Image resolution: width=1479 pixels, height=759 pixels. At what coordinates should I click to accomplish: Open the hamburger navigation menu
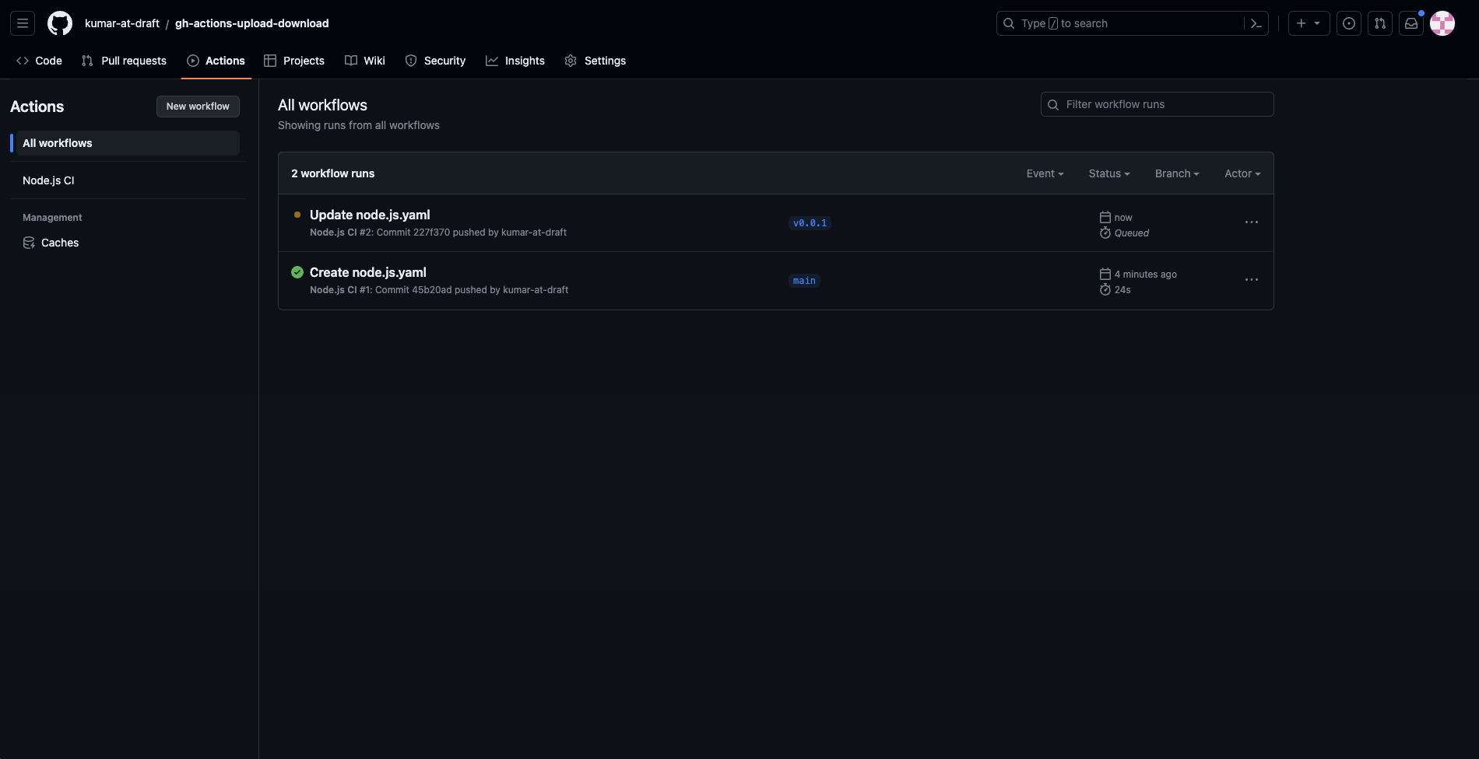23,23
